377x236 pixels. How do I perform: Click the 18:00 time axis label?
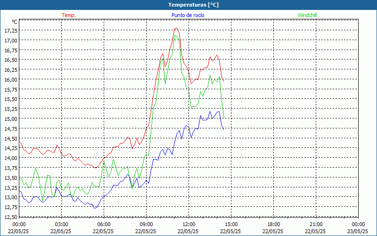point(273,225)
